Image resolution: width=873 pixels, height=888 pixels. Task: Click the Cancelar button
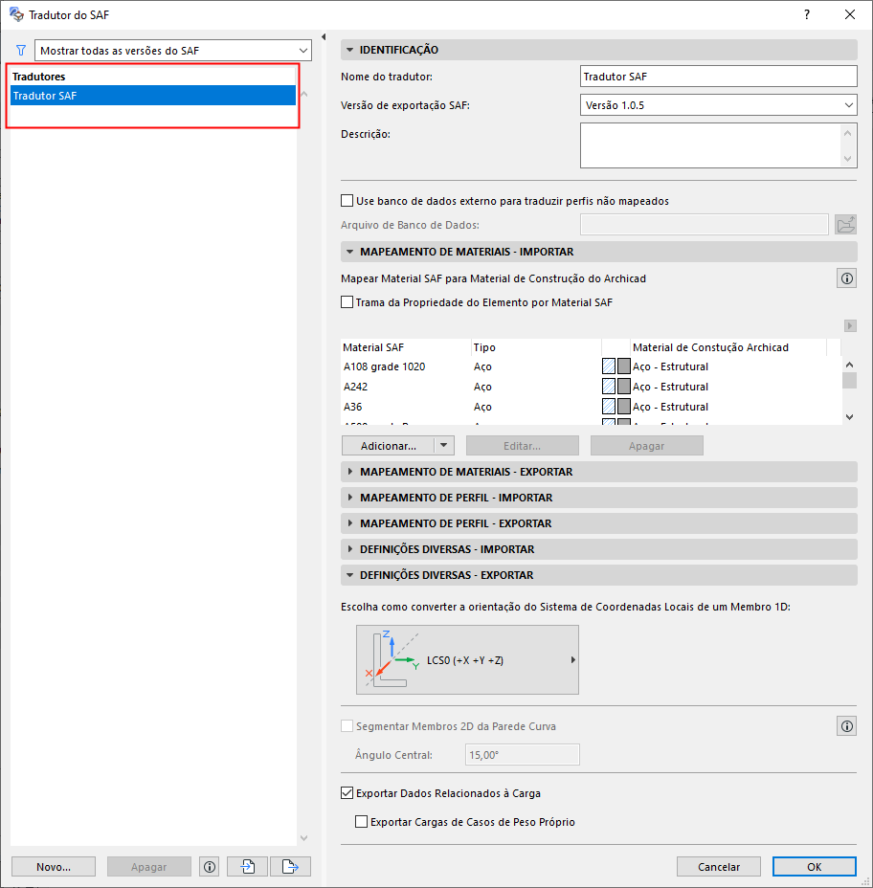click(718, 867)
